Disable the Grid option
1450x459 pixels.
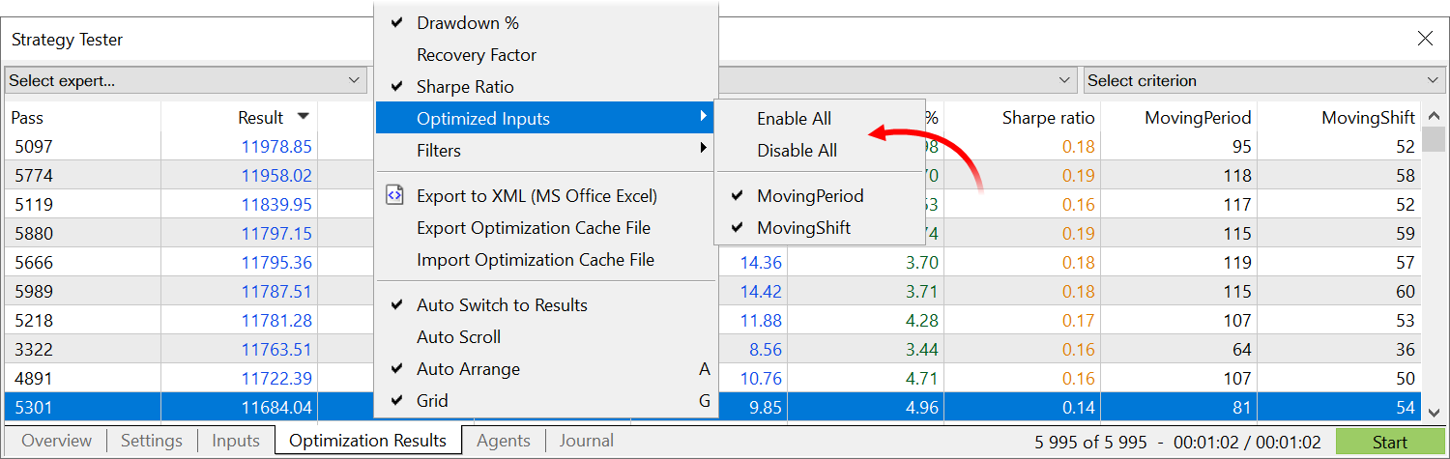[x=432, y=401]
